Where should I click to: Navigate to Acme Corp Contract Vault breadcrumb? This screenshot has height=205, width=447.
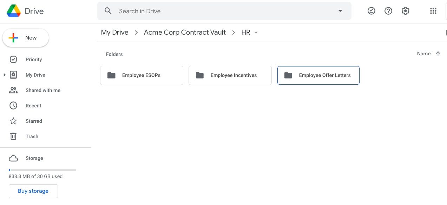click(x=185, y=32)
